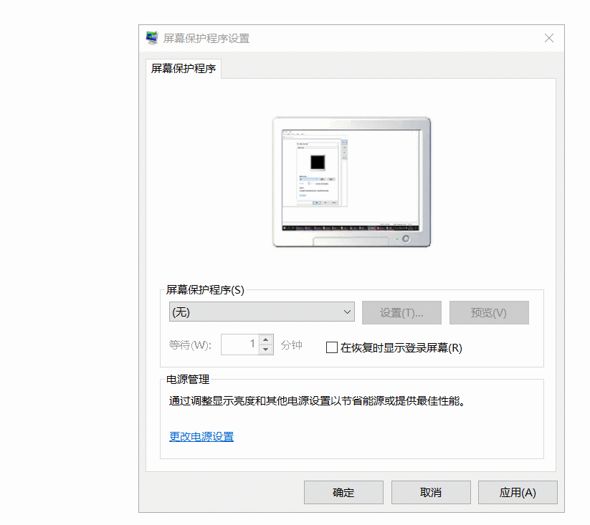Image resolution: width=590 pixels, height=525 pixels.
Task: Toggle 在恢复时显示登录屏幕(R) checkbox
Action: point(331,347)
